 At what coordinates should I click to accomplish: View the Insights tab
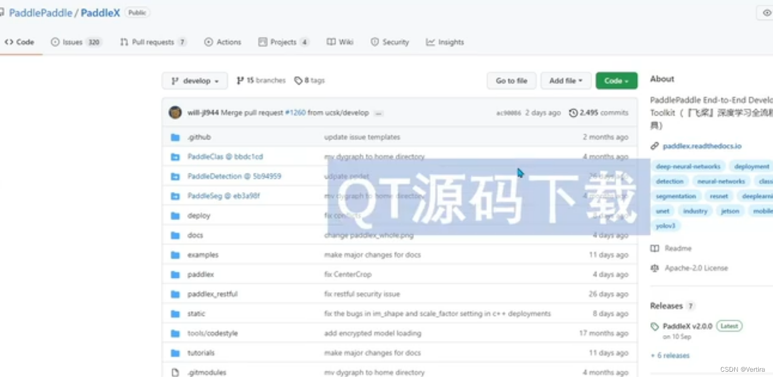click(x=445, y=42)
